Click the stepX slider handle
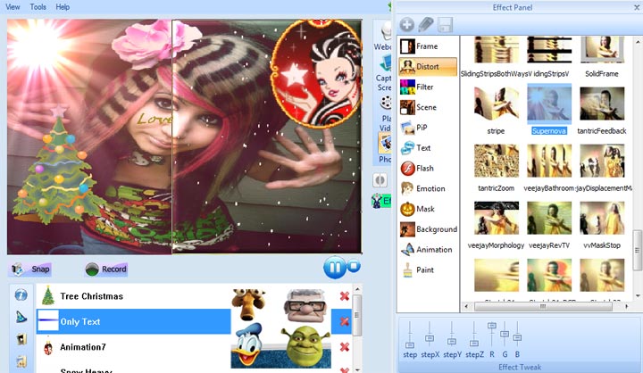 coord(430,338)
